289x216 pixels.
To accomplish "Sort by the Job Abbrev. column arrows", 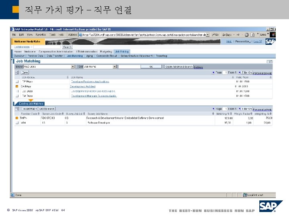I will tap(67, 77).
